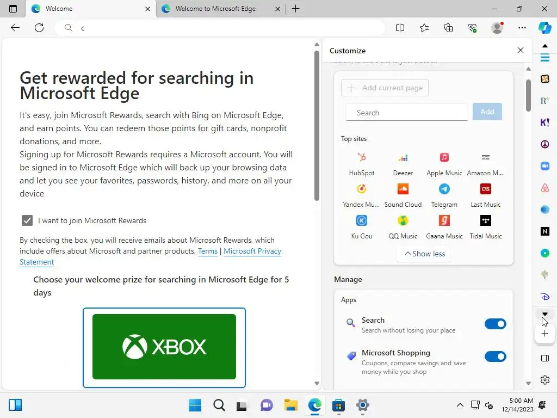Click the sidebar plus customize button
The height and width of the screenshot is (418, 557).
(x=544, y=334)
